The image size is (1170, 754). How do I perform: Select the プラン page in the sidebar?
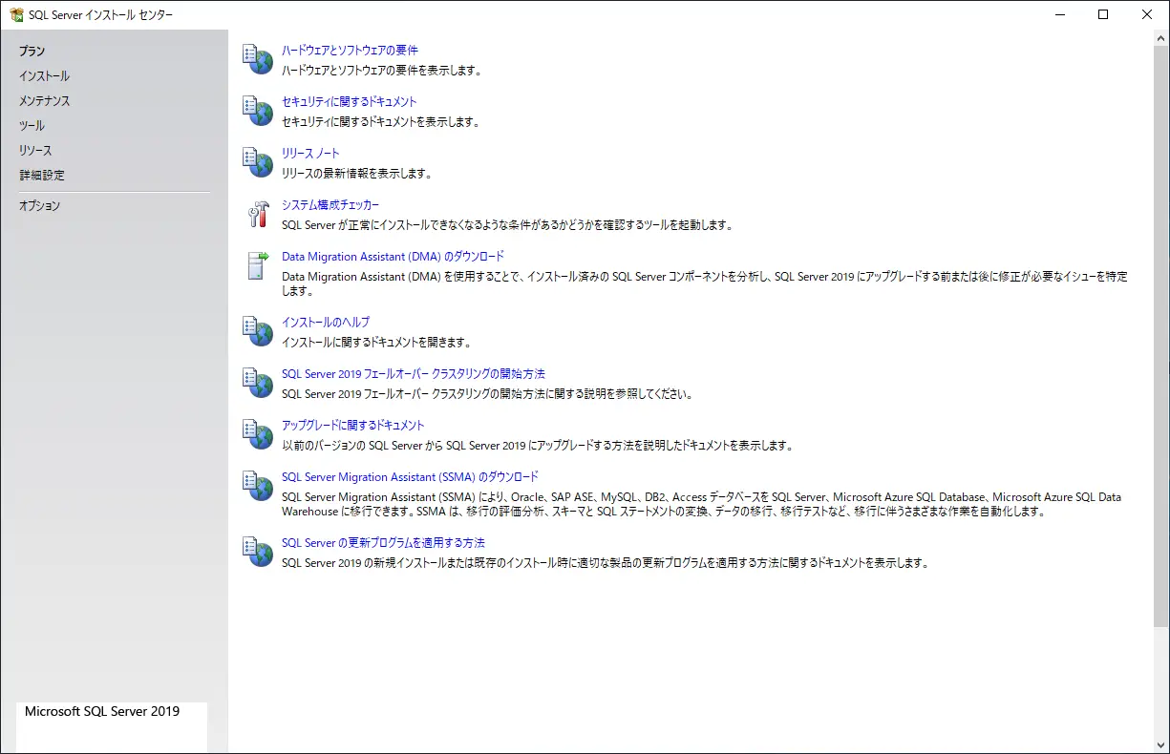click(x=32, y=52)
